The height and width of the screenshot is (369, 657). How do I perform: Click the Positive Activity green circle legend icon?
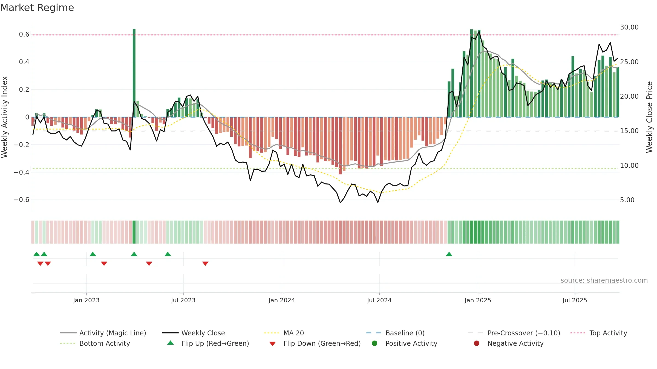374,343
